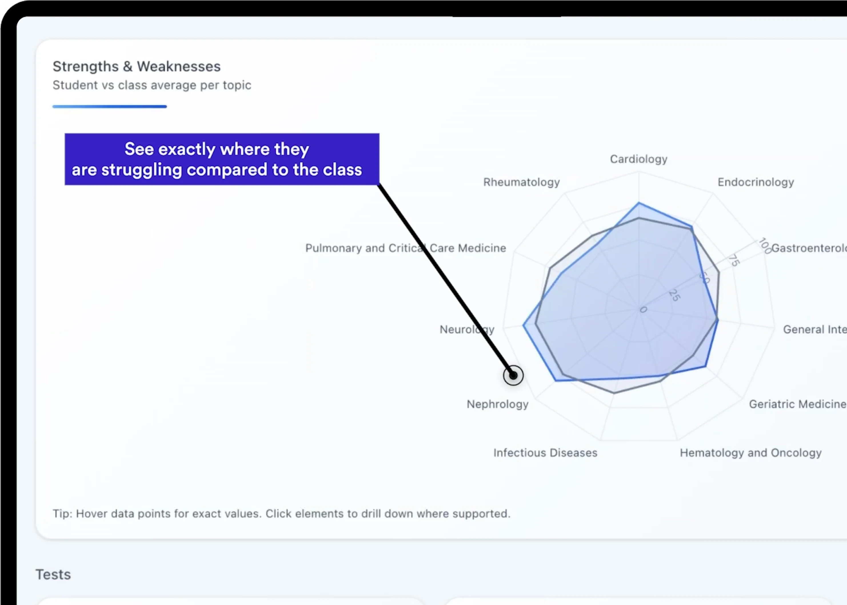Click the blue underline bar beneath subtitle
847x605 pixels.
coord(109,107)
